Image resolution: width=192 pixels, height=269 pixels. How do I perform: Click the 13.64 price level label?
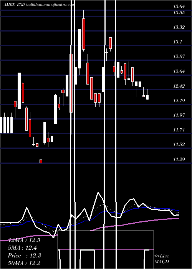point(179,7)
